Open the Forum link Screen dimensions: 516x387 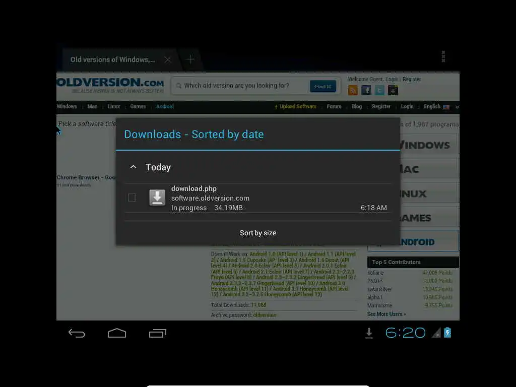(334, 106)
